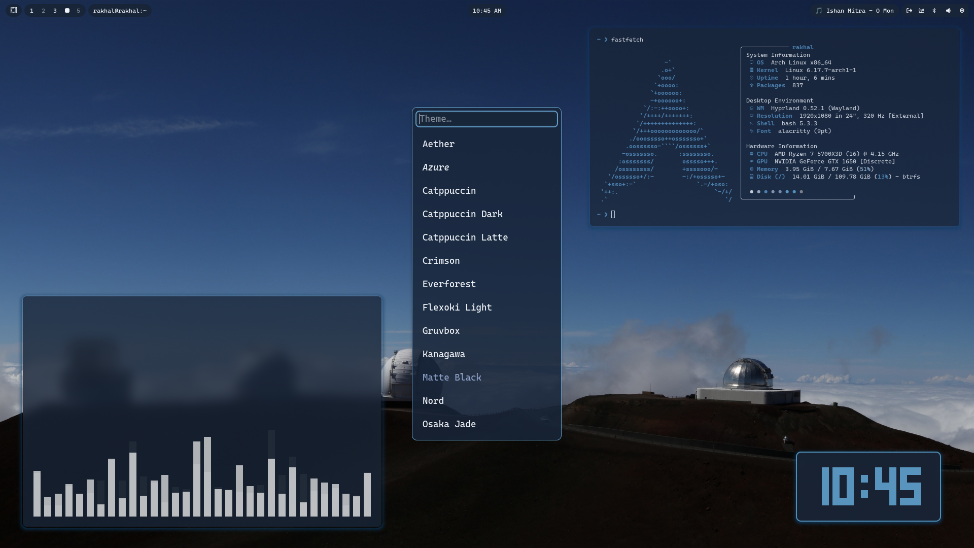The width and height of the screenshot is (974, 548).
Task: Switch to workspace 2
Action: (x=43, y=11)
